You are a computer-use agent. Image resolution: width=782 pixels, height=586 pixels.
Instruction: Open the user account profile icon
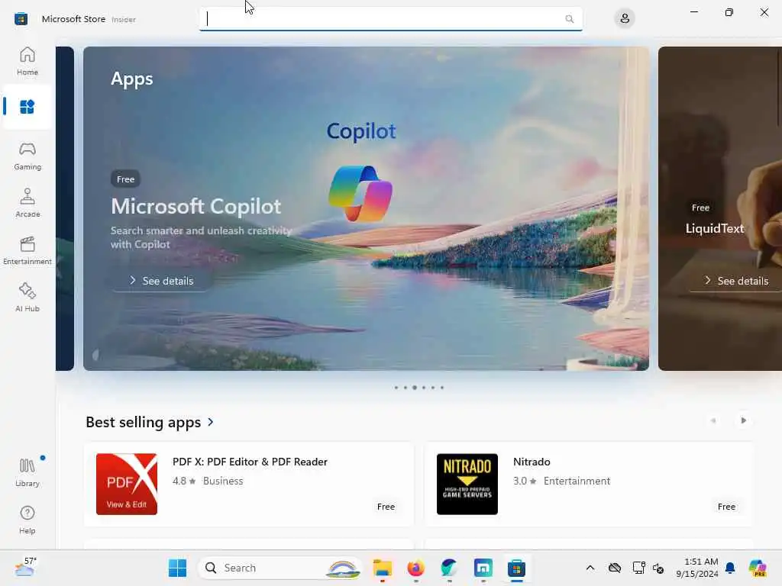pos(625,19)
